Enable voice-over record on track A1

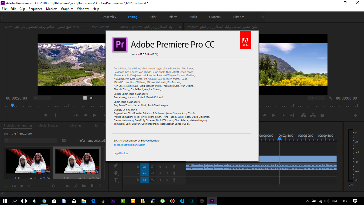(x=174, y=167)
